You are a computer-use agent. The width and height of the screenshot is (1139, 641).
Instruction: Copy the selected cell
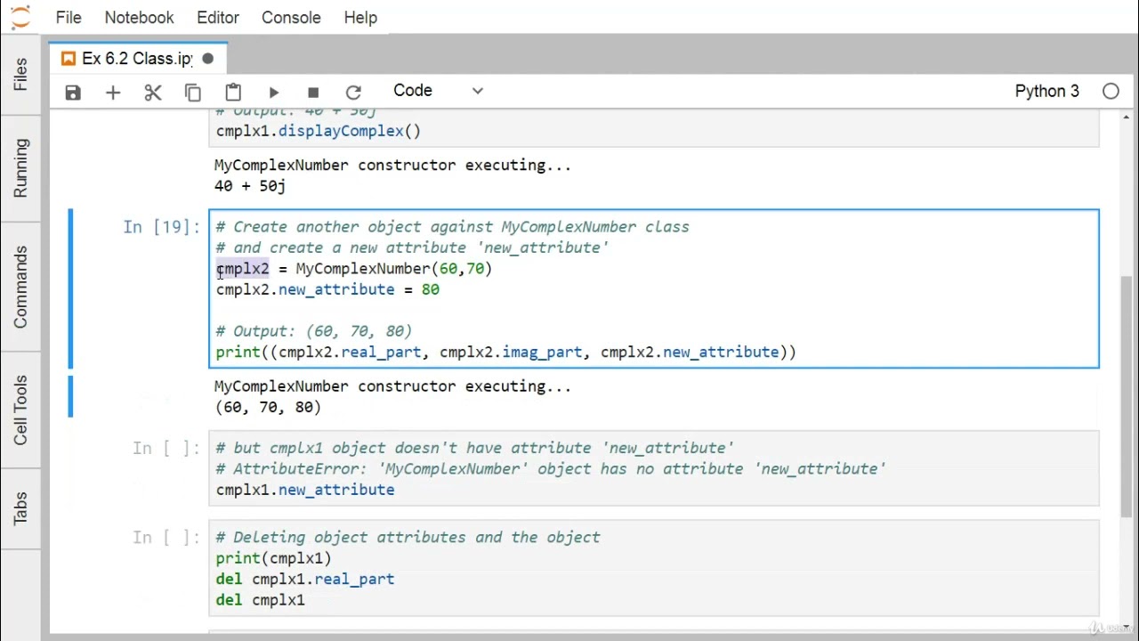coord(193,93)
